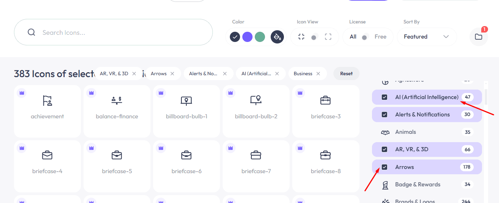The image size is (499, 203).
Task: Open the collection folder icon
Action: point(479,37)
